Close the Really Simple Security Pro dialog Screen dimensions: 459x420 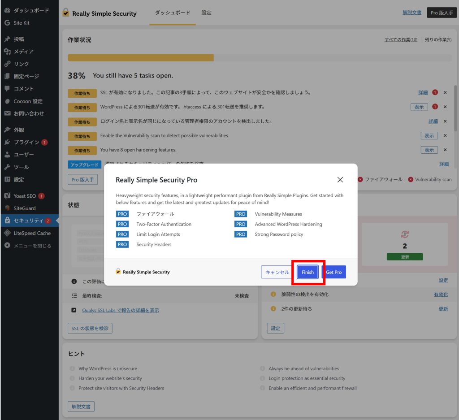(340, 180)
